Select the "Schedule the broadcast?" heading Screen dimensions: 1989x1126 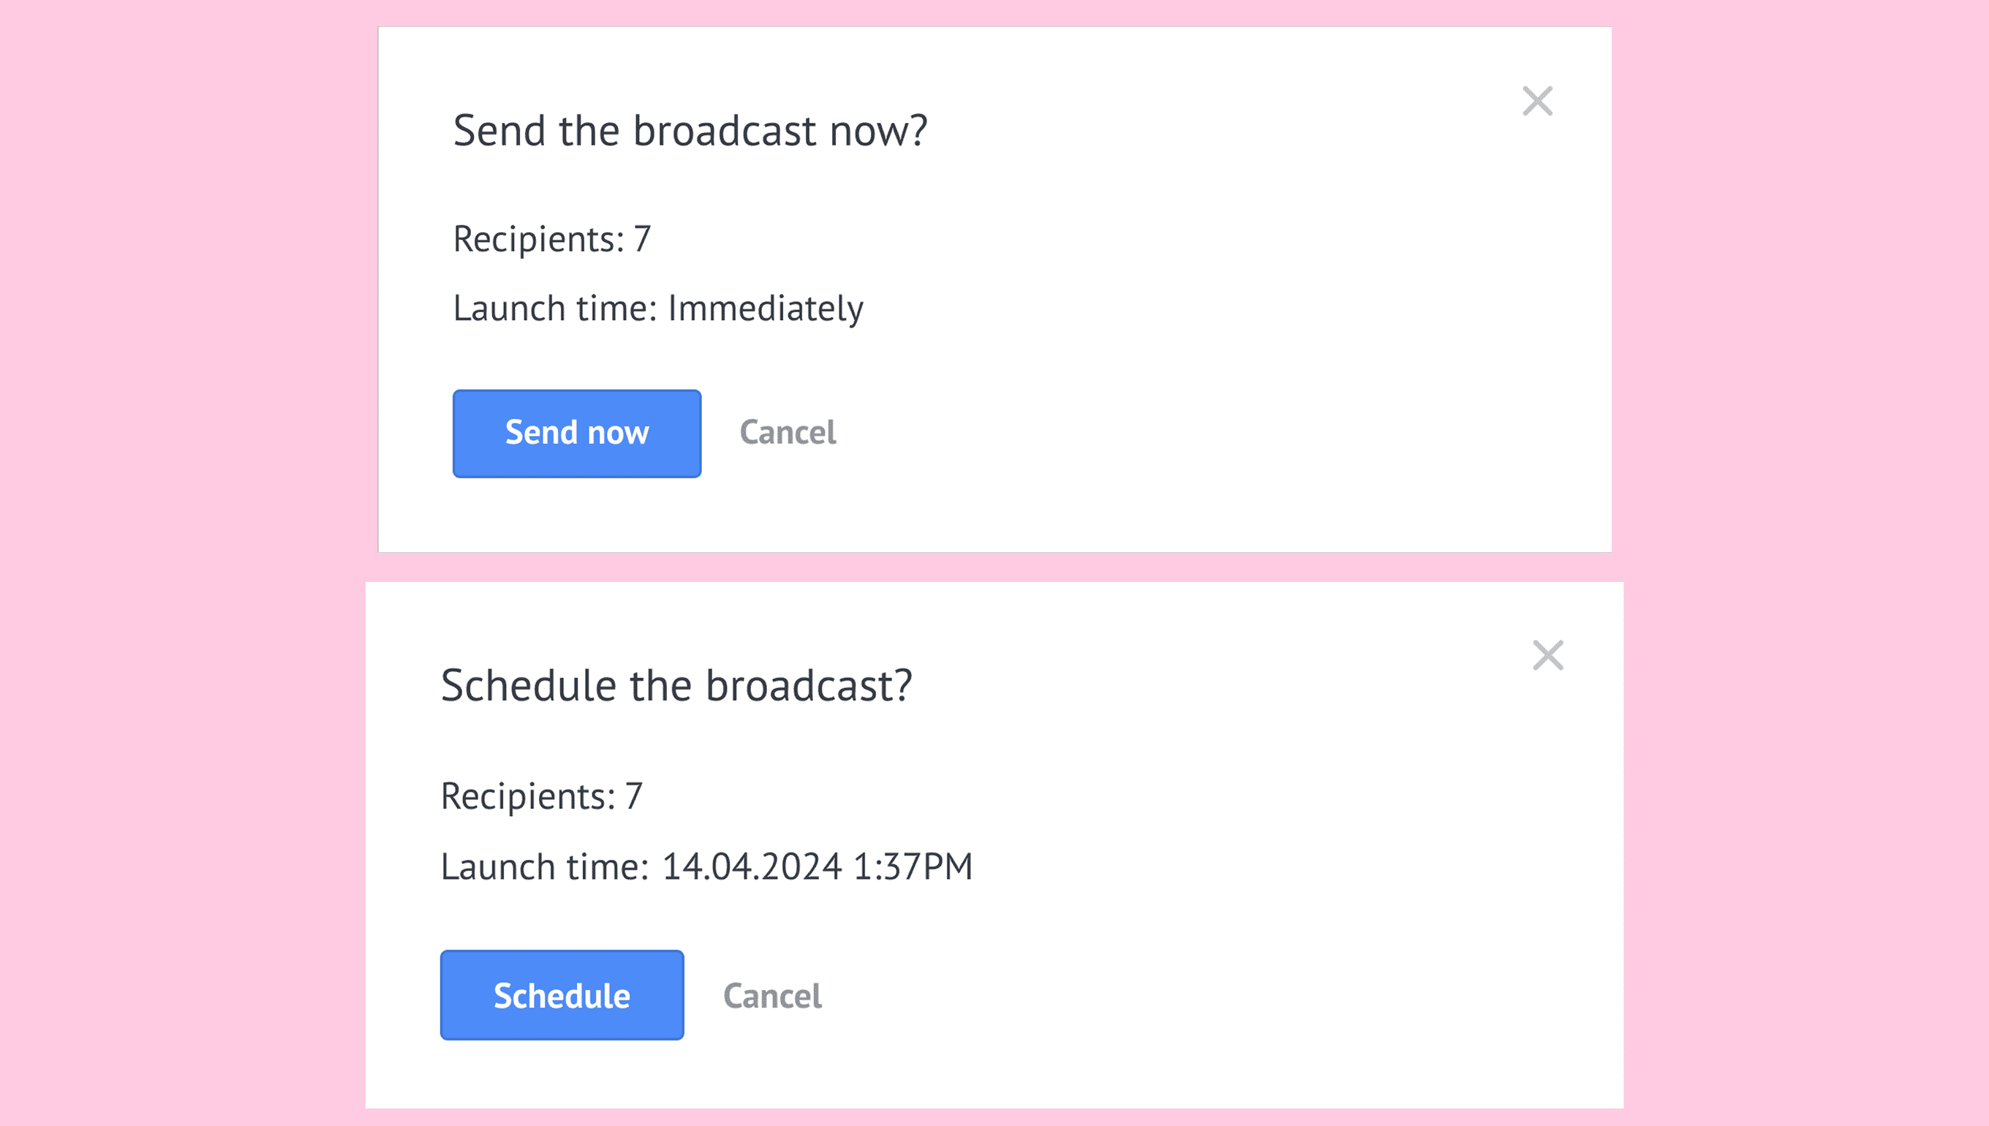(x=676, y=686)
